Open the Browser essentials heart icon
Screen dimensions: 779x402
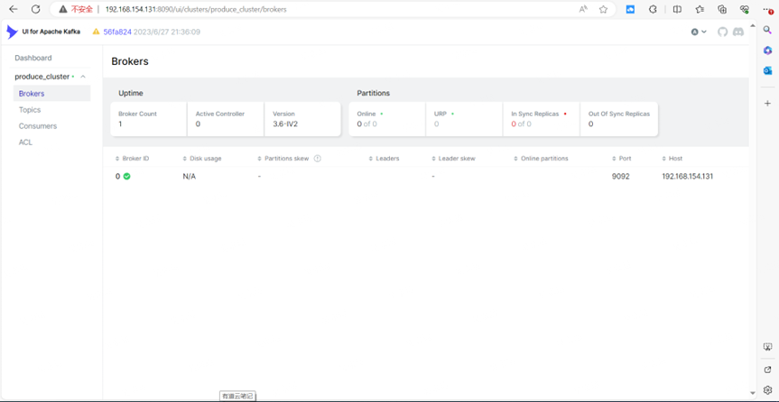(x=744, y=9)
